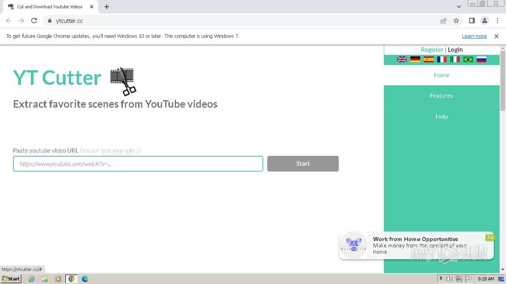
Task: Select the French flag language
Action: (442, 60)
